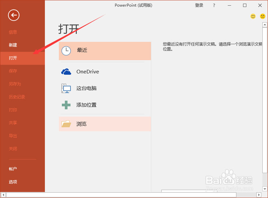Click the horizontal scrollbar left arrow
This screenshot has height=198, width=268.
tap(3, 195)
